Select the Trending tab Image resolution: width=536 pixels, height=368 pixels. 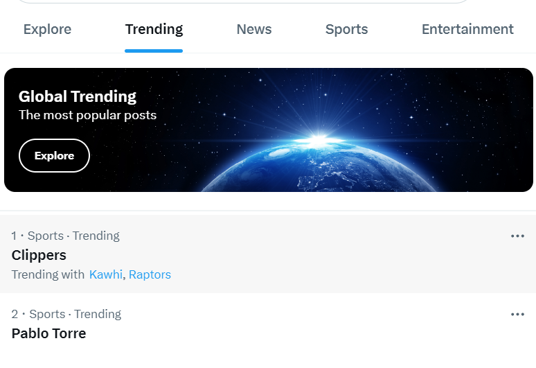click(154, 29)
